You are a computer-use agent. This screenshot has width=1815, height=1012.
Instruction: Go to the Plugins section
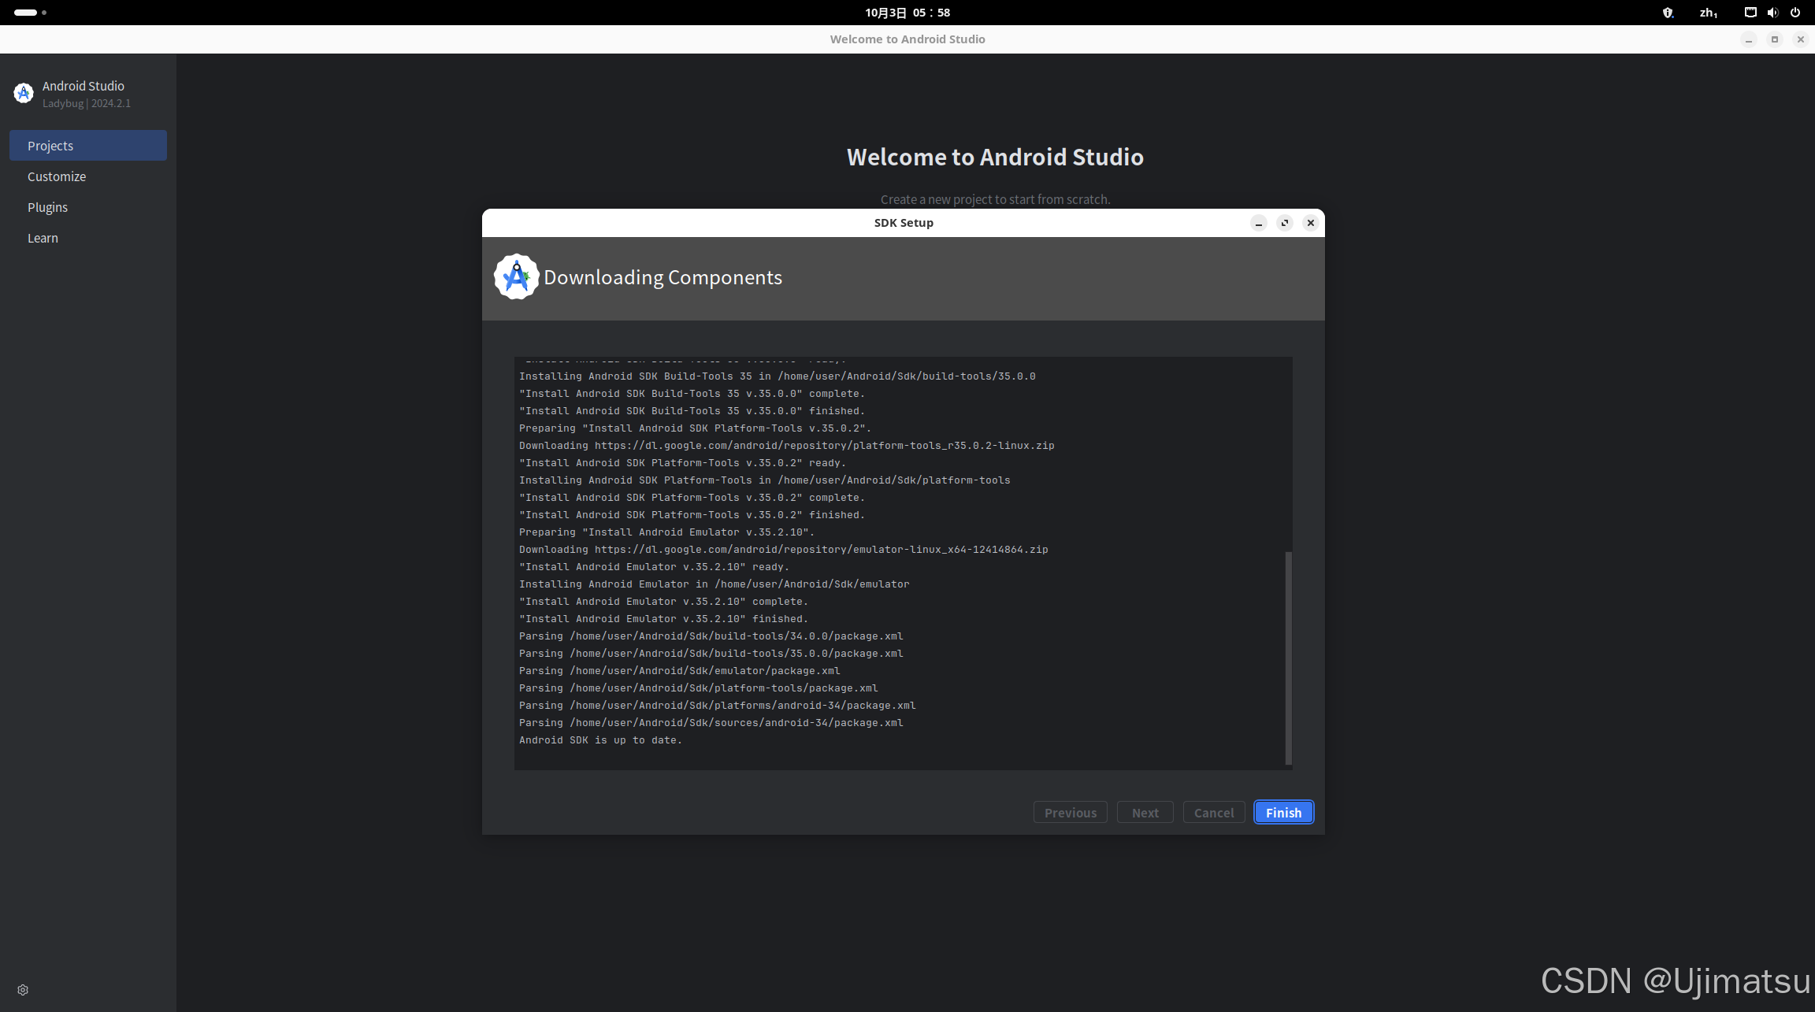coord(47,207)
